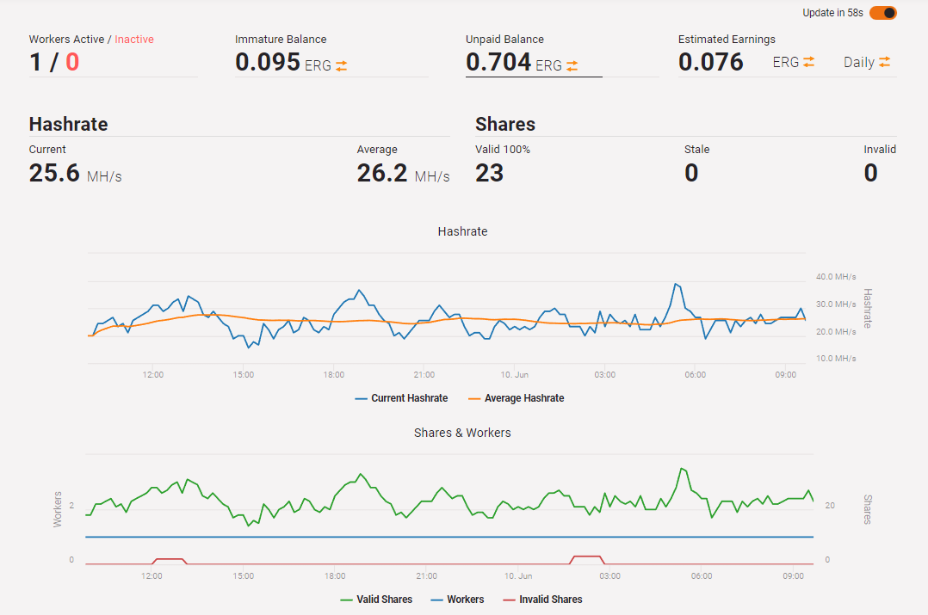This screenshot has width=928, height=615.
Task: Click the Invalid shares label
Action: pyautogui.click(x=880, y=150)
